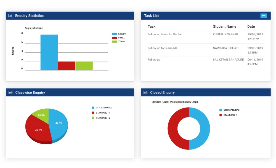Select the blue 42.9% pie slice
This screenshot has height=168, width=276.
(59, 124)
